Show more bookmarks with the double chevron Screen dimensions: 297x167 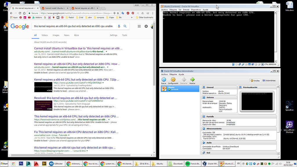coord(132,17)
